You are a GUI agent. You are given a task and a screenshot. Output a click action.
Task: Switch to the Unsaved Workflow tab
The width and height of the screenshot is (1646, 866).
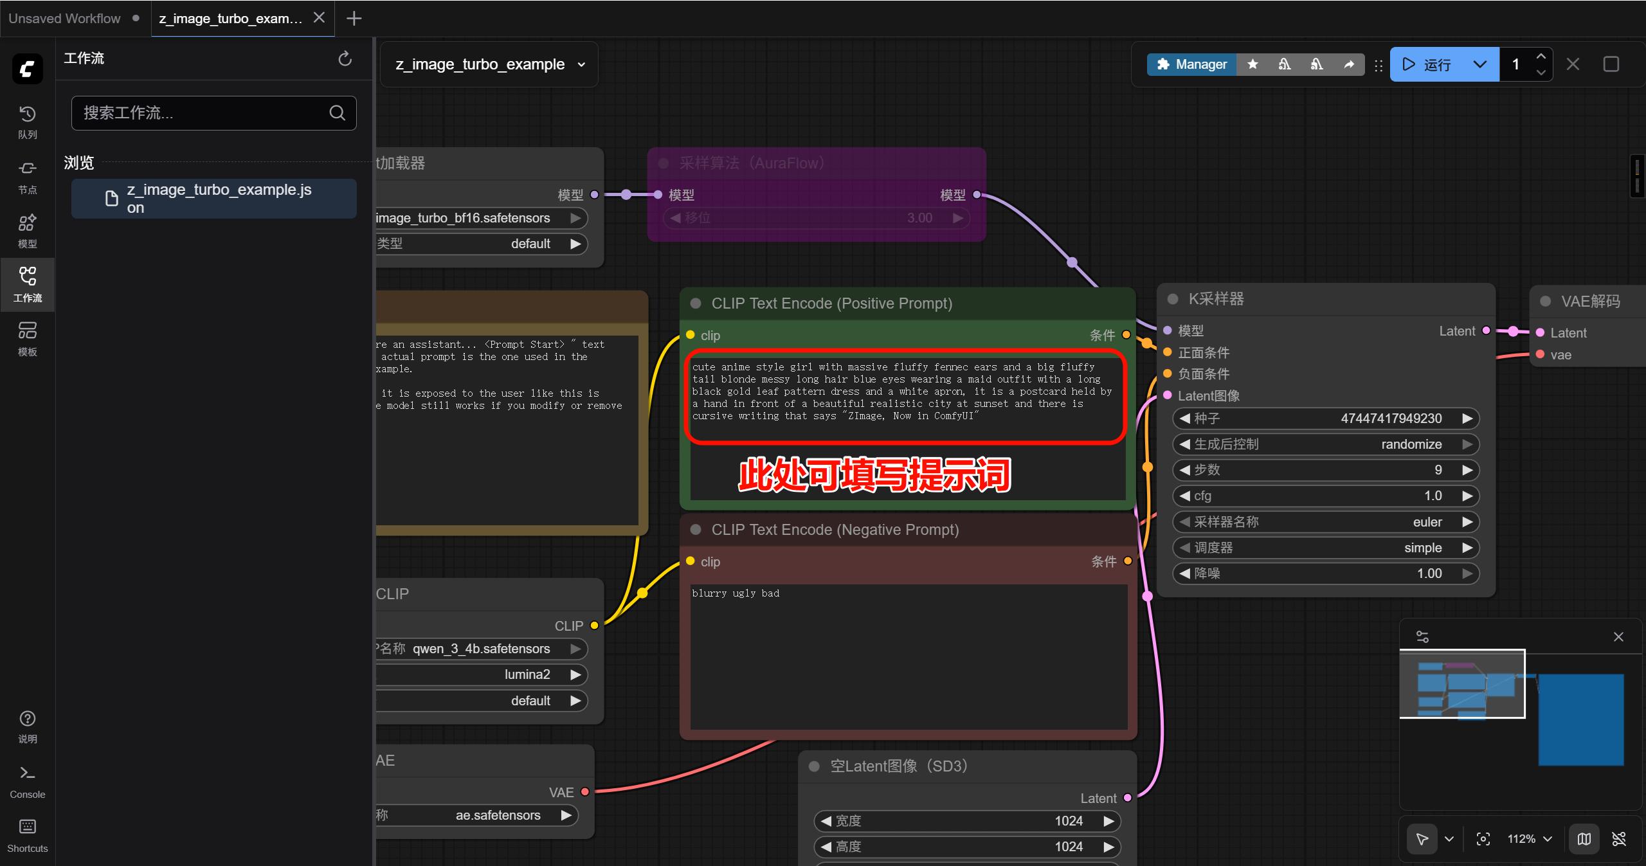tap(64, 18)
